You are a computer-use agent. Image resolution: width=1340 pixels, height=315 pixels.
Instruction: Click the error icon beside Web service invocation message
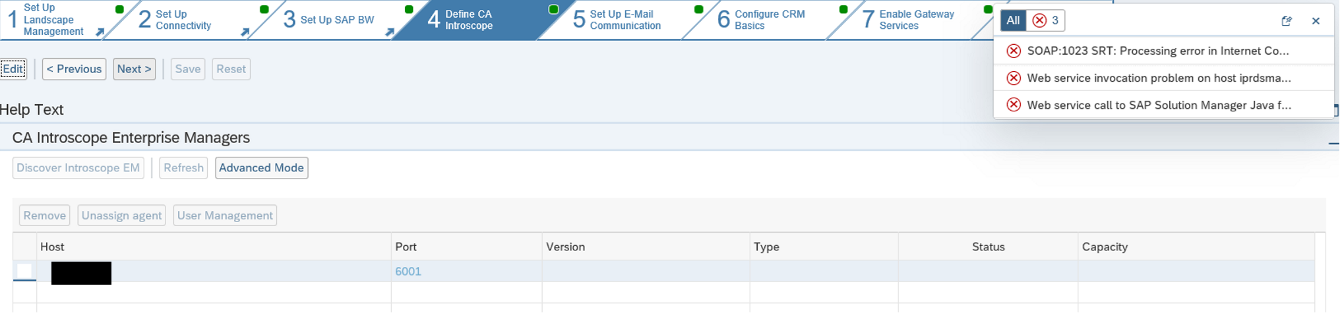click(x=1014, y=78)
